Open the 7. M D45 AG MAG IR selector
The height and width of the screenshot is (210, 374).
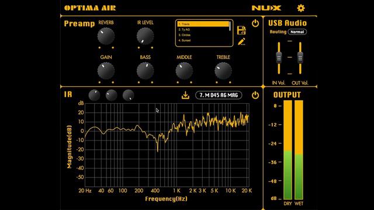[219, 95]
